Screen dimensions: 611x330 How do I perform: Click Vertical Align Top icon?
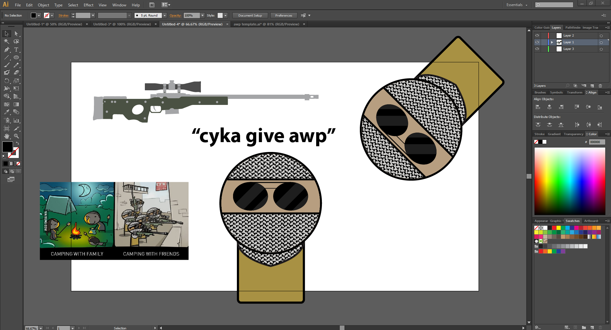tap(577, 107)
